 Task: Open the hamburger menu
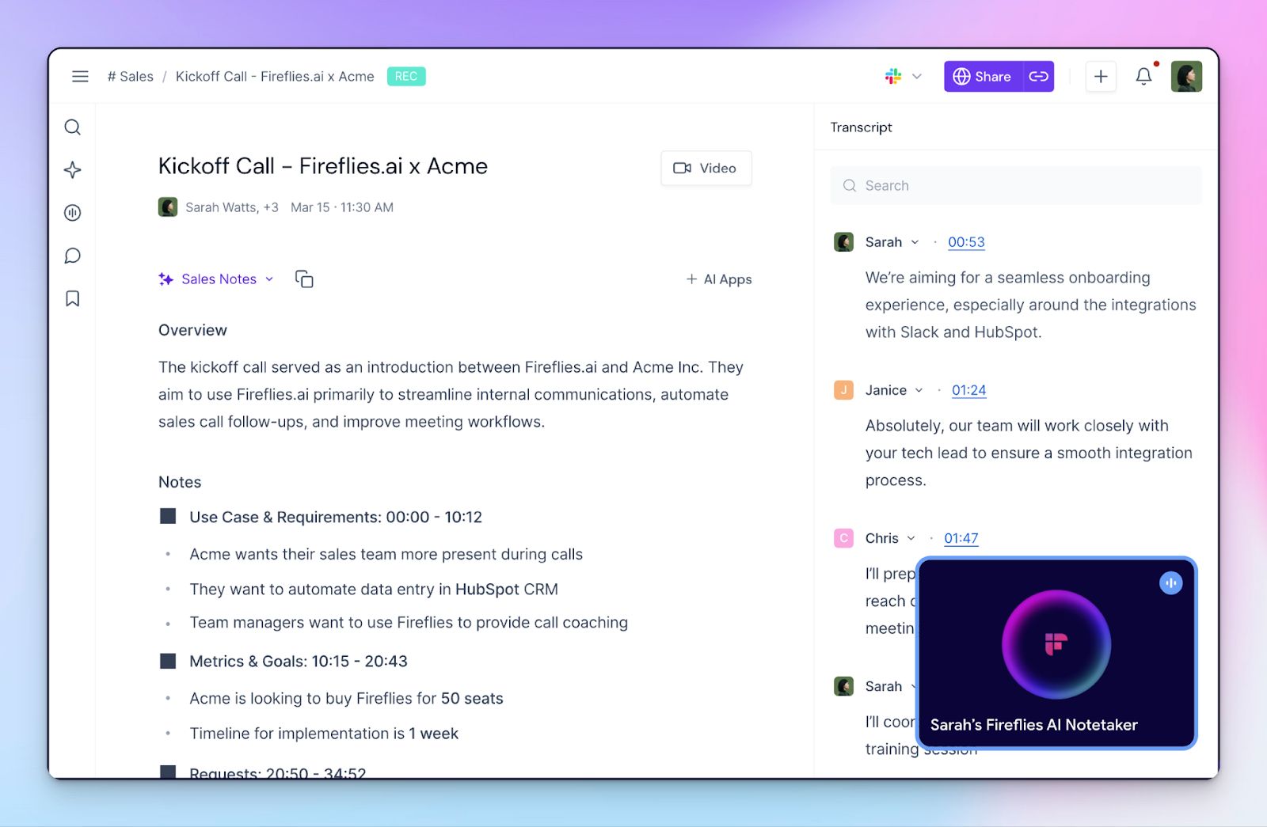click(80, 77)
